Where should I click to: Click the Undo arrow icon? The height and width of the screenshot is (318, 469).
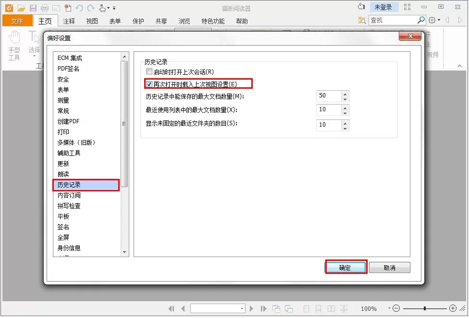click(x=79, y=8)
